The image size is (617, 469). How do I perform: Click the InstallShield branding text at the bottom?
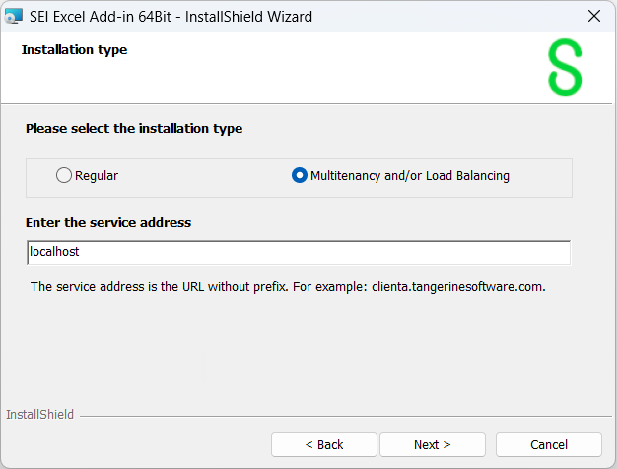tap(39, 415)
